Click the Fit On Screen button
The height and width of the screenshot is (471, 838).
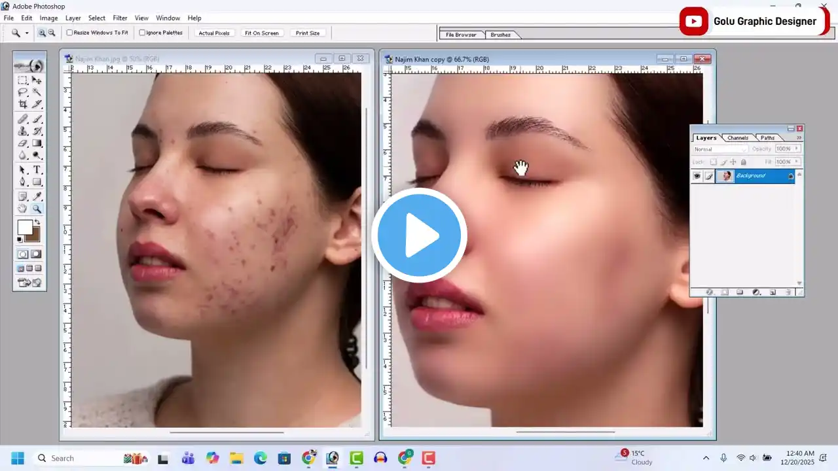pyautogui.click(x=262, y=32)
